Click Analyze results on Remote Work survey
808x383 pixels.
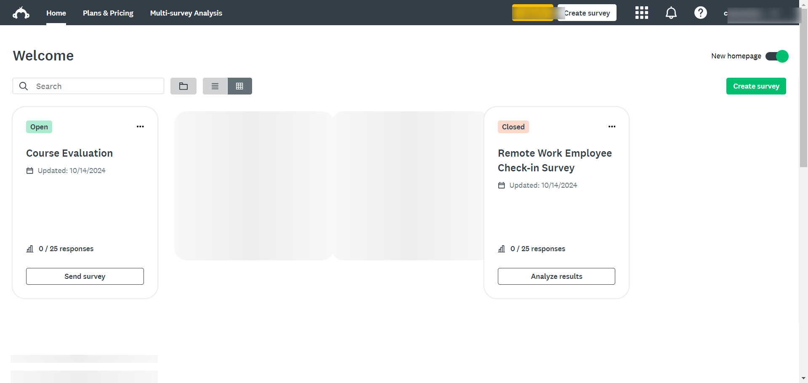(556, 276)
